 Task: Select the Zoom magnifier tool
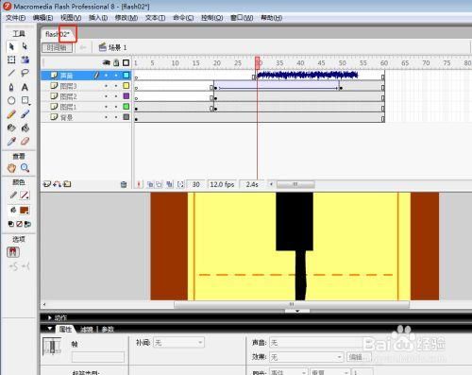25,168
